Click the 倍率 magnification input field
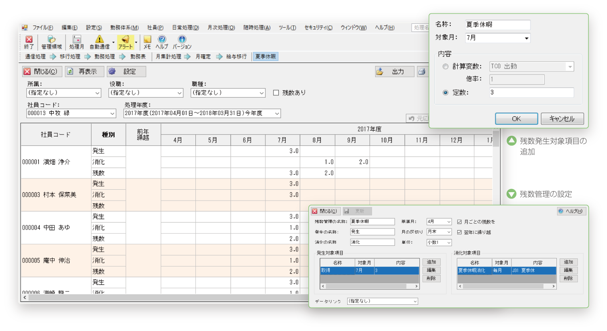 [517, 79]
